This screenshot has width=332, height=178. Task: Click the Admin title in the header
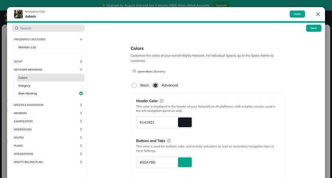(31, 17)
